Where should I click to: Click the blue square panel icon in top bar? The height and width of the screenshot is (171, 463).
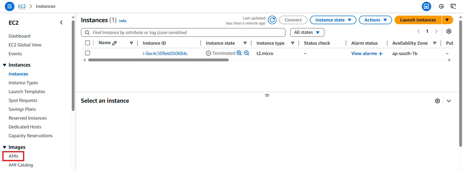coord(426,6)
